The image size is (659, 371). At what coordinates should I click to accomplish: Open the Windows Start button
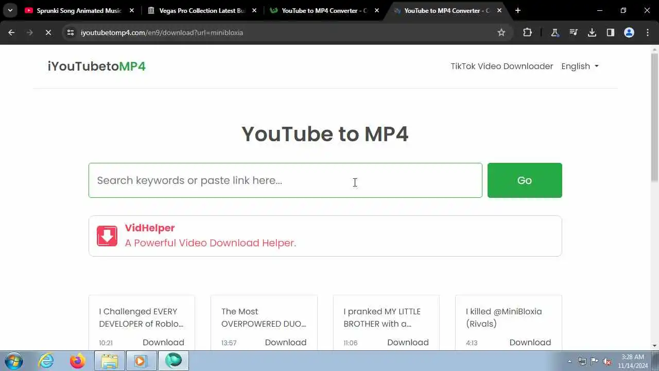pyautogui.click(x=13, y=361)
